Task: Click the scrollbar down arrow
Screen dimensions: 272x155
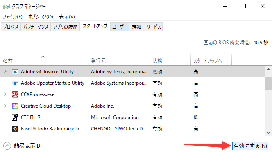Action: click(269, 133)
